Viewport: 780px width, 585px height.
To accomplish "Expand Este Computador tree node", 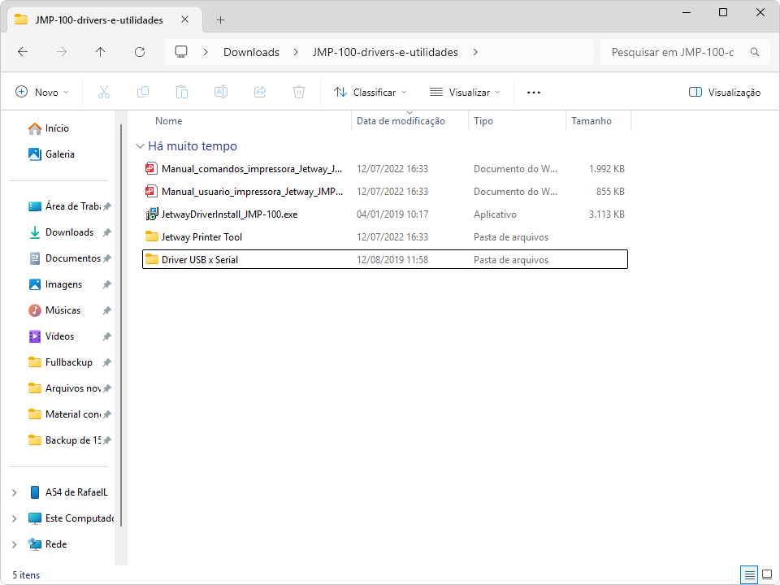I will 15,518.
